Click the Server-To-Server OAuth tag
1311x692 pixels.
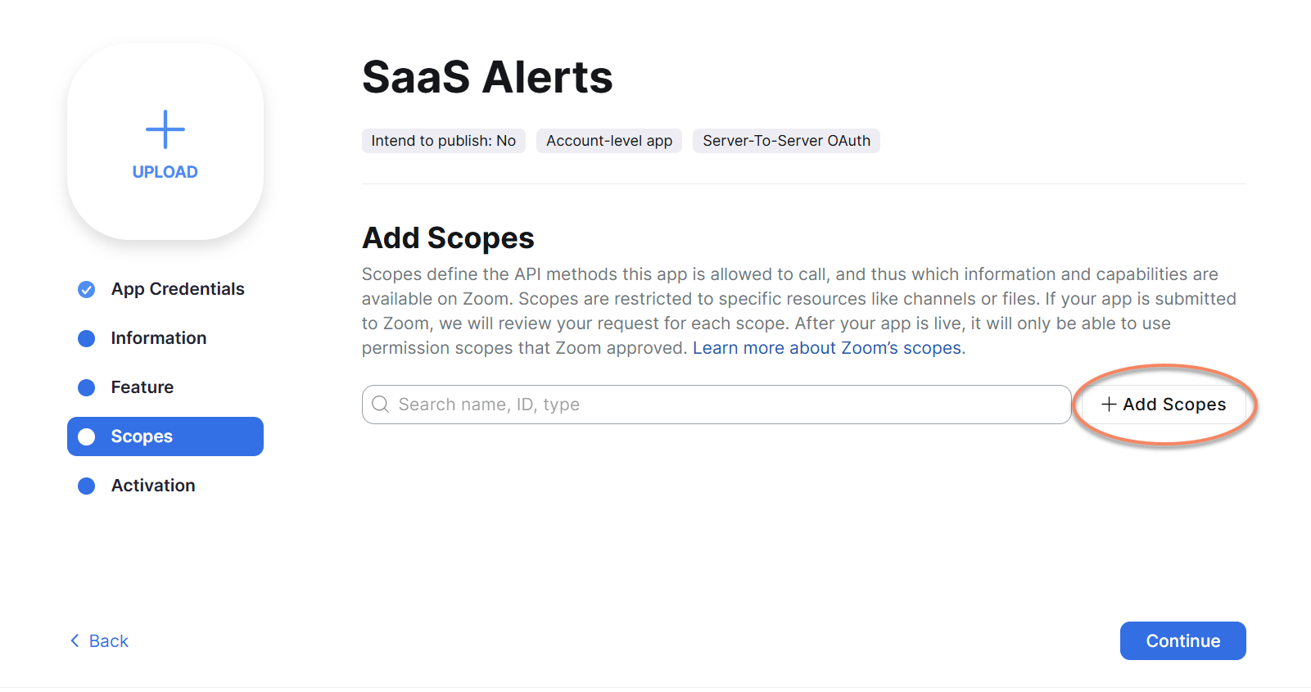pyautogui.click(x=786, y=141)
